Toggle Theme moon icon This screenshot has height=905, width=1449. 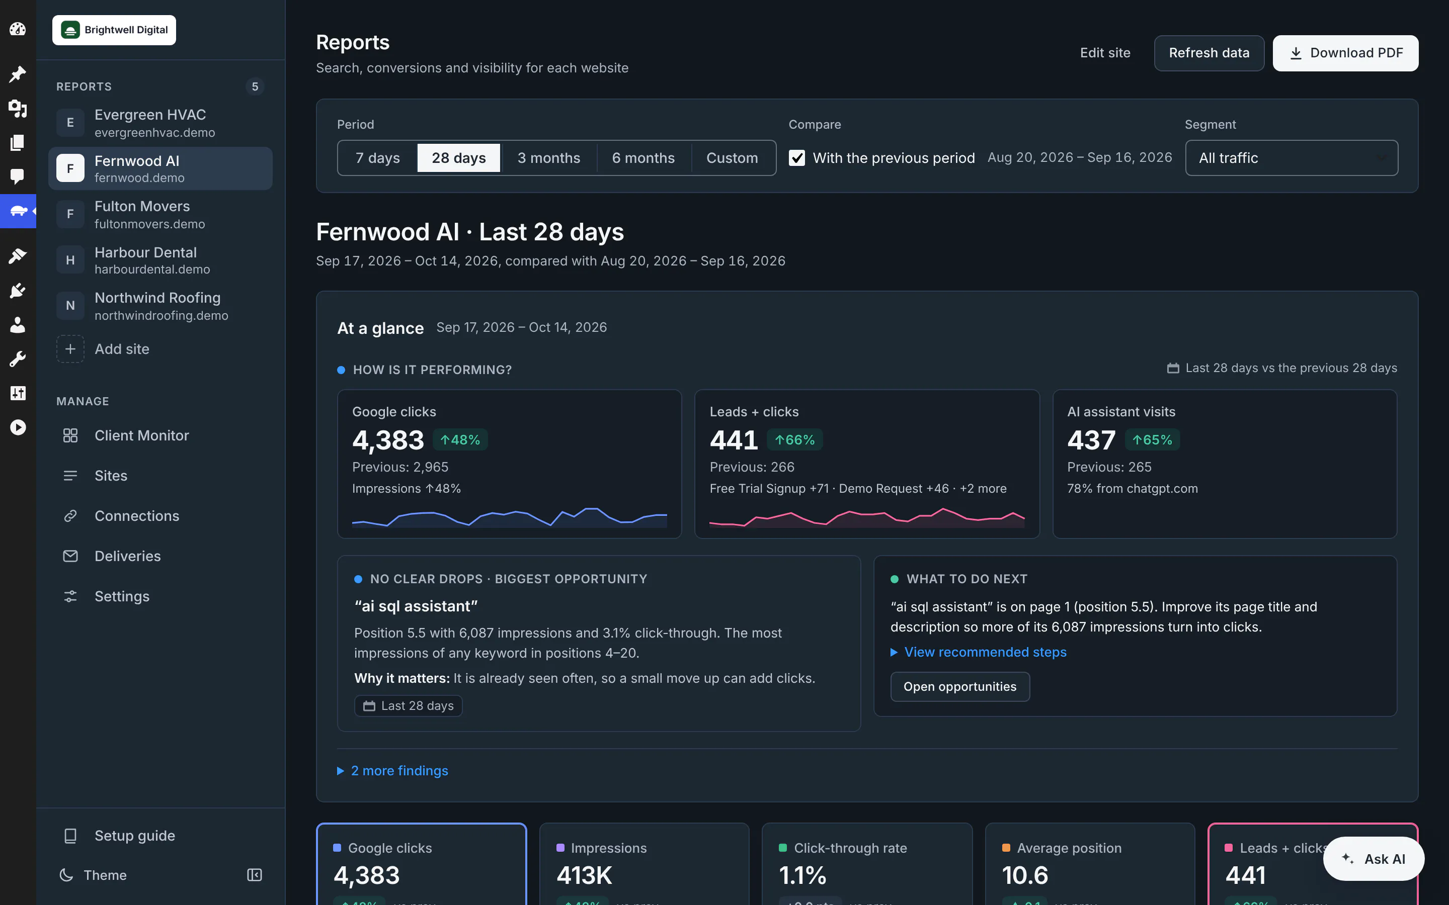66,875
